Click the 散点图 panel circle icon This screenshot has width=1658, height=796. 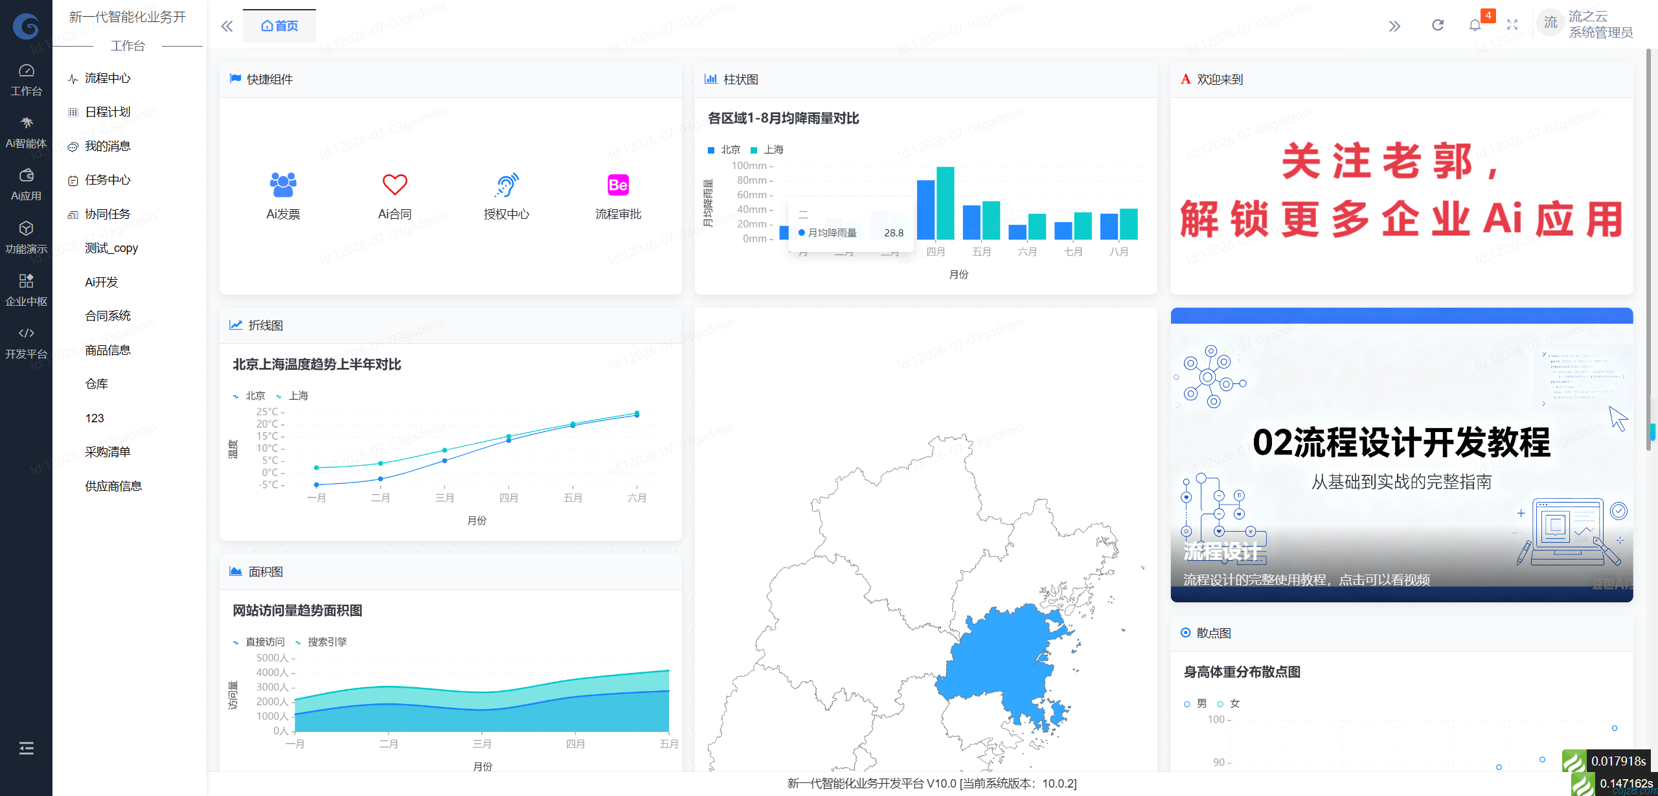[x=1185, y=633]
